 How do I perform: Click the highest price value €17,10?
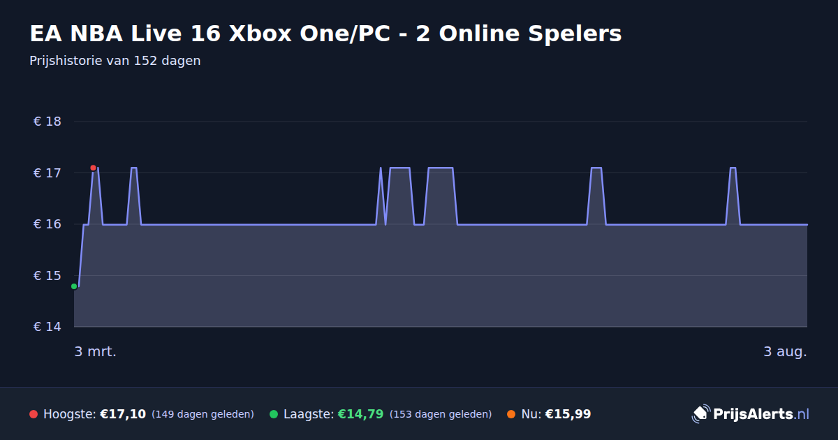click(x=123, y=414)
